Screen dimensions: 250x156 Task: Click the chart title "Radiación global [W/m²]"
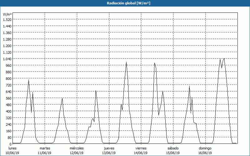[x=128, y=3]
